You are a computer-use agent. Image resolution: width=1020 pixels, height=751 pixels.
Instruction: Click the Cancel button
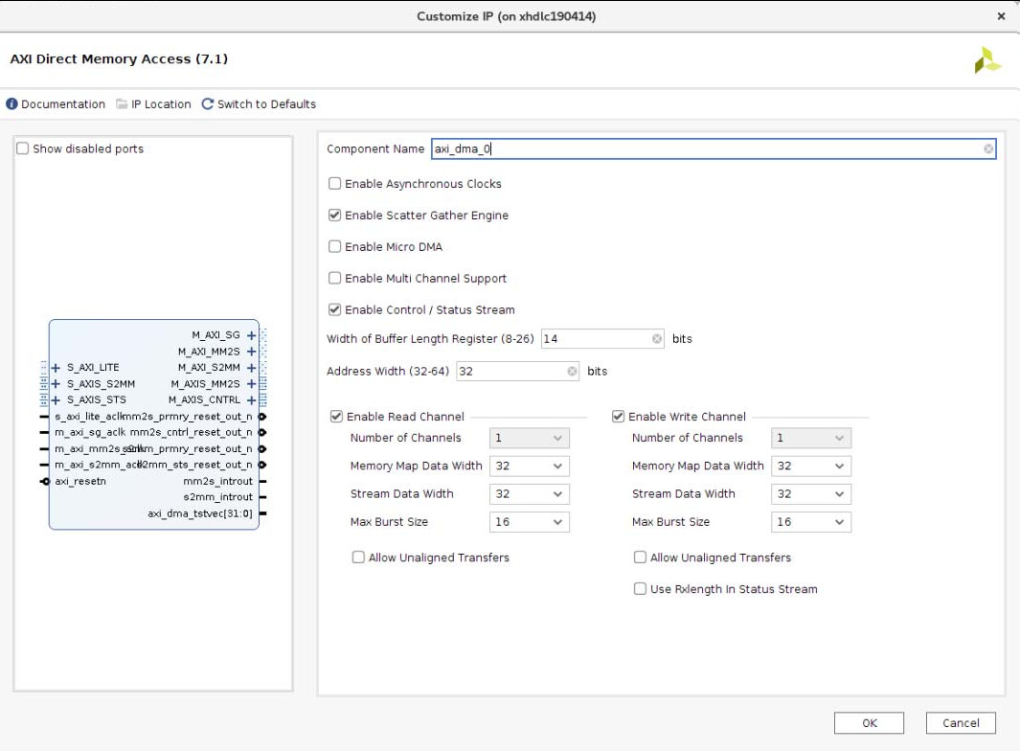coord(961,723)
